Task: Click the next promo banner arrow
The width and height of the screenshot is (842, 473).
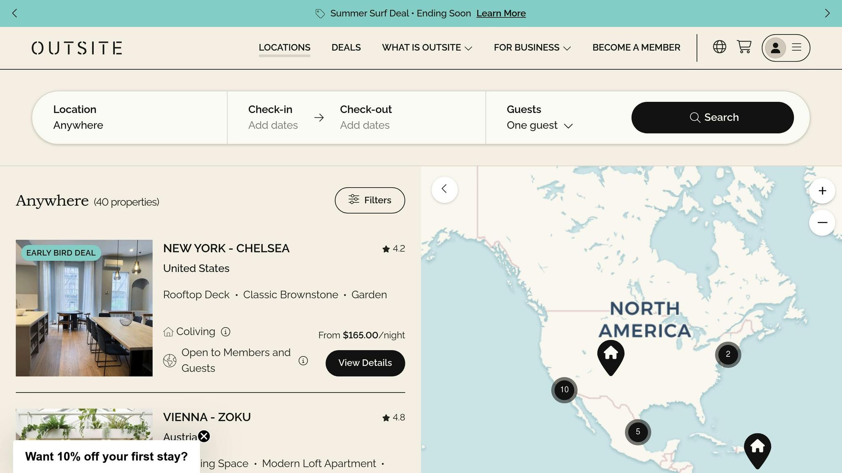Action: [827, 13]
